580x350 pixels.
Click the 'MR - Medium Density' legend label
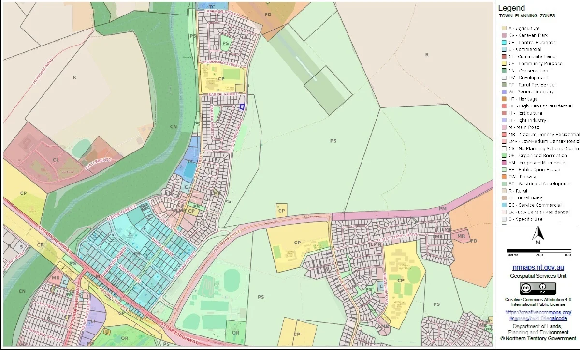pyautogui.click(x=544, y=134)
